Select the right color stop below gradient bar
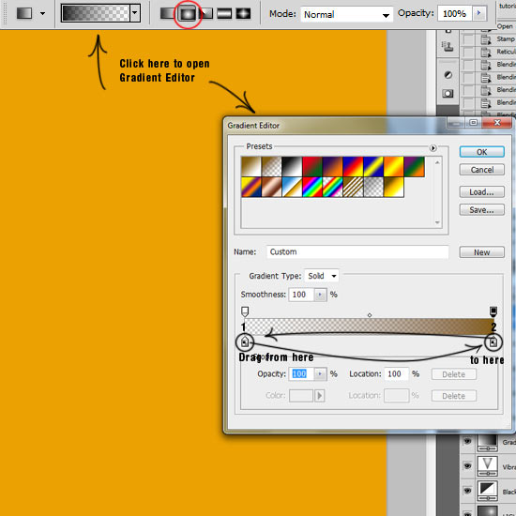 (493, 341)
